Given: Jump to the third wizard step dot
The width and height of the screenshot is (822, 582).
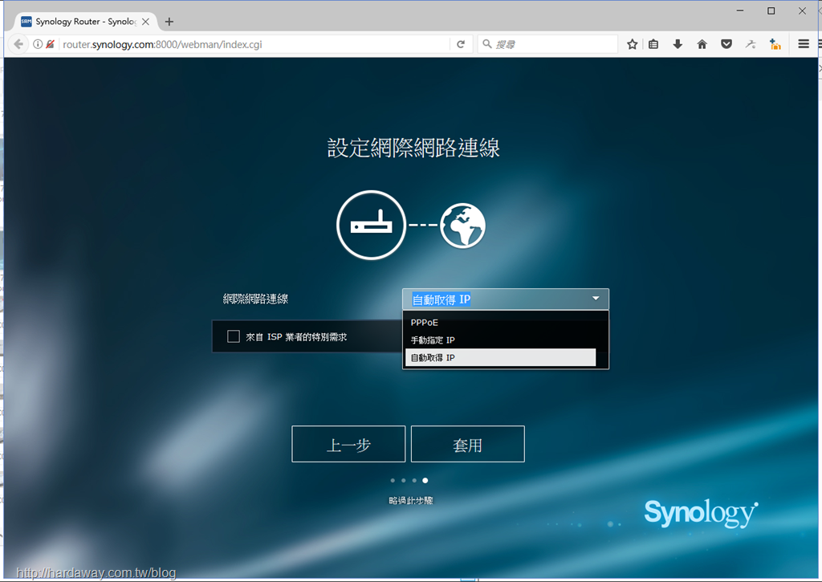Looking at the screenshot, I should [414, 480].
